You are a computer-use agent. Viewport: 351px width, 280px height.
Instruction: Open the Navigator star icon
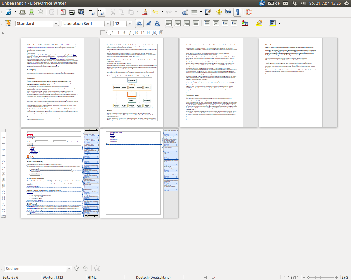[219, 12]
